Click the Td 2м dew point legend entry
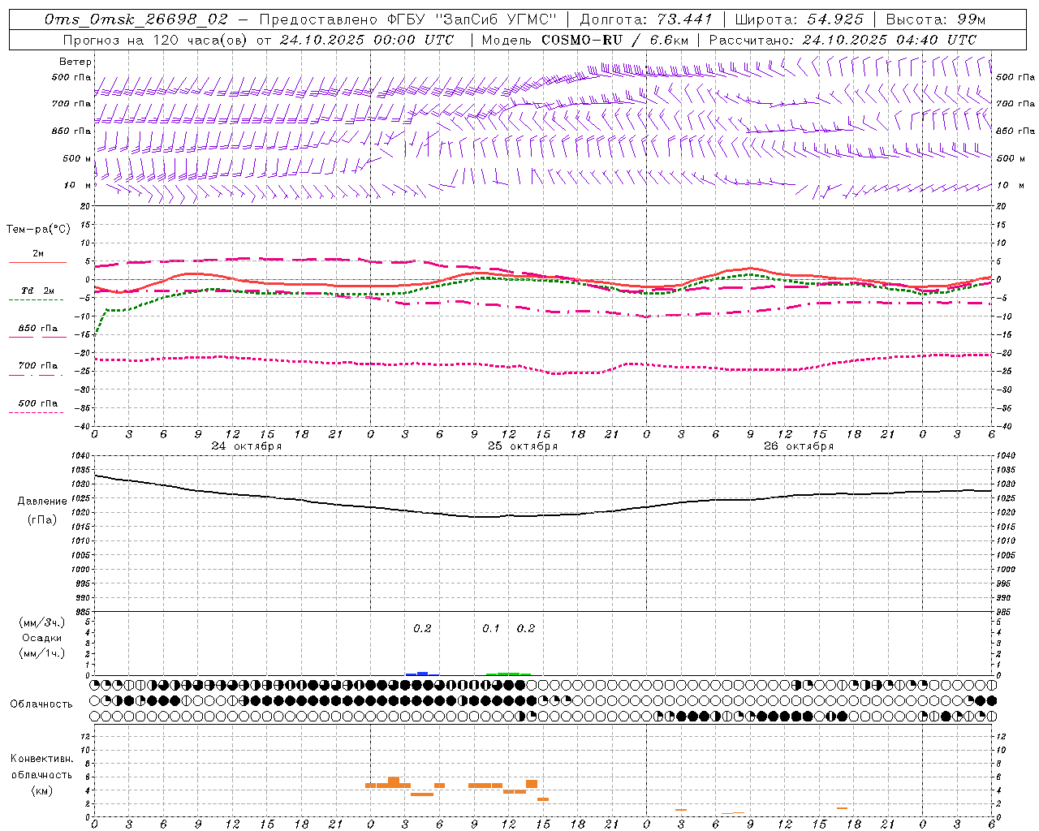The height and width of the screenshot is (831, 1039). pos(37,291)
